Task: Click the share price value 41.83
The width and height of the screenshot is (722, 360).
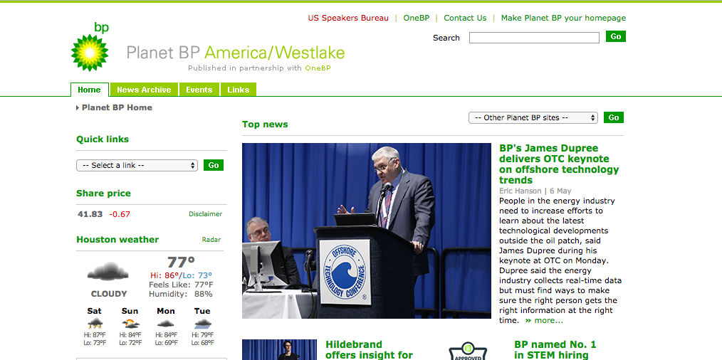Action: click(90, 214)
